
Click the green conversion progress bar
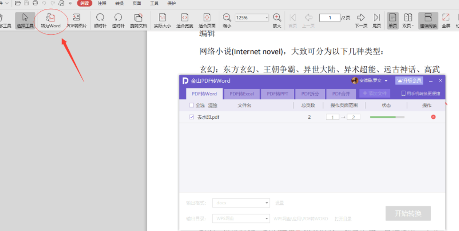387,117
